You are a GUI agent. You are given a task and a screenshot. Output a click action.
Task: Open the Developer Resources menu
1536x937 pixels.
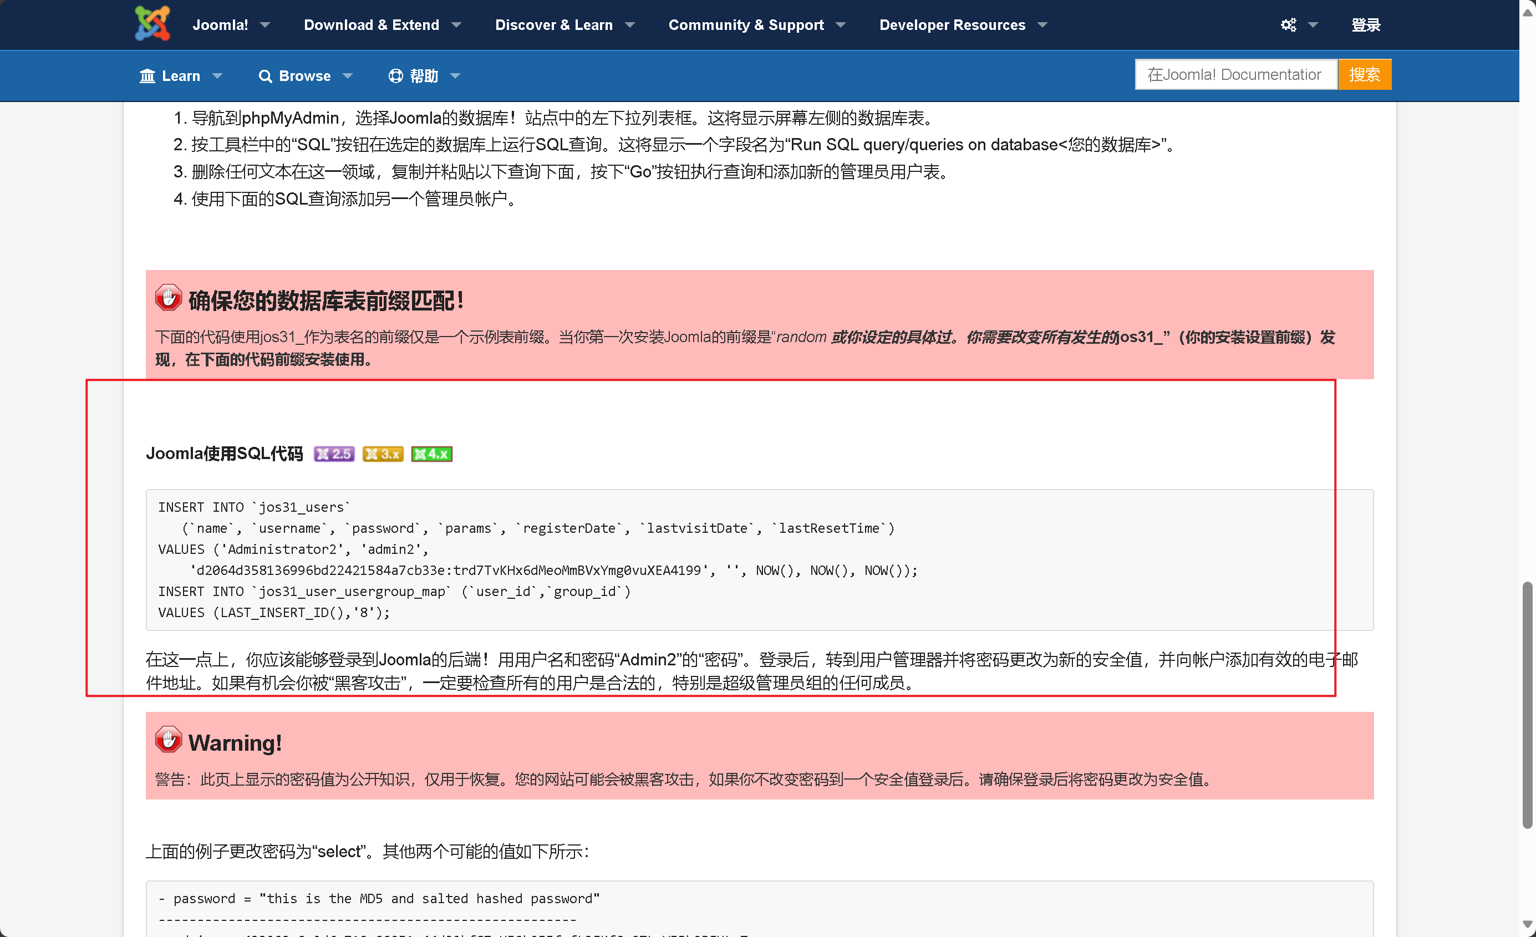(x=952, y=25)
